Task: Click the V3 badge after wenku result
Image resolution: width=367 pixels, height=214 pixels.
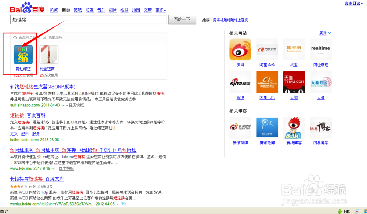Action: [124, 204]
